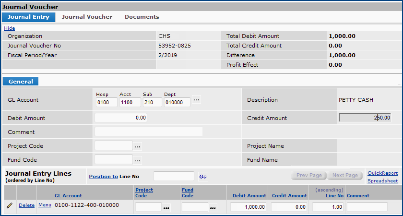Viewport: 403px width, 216px height.
Task: Open Project Code lookup in journal line row
Action: click(x=166, y=207)
